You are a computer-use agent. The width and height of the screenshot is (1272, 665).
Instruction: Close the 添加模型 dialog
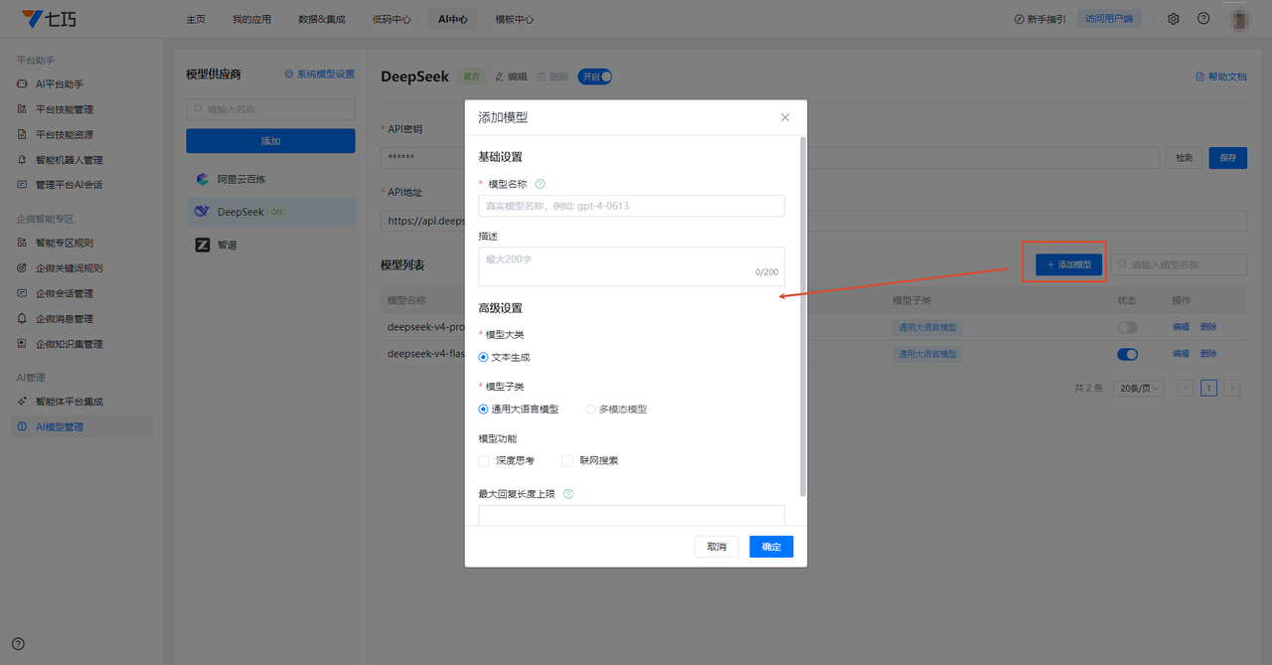(x=785, y=117)
